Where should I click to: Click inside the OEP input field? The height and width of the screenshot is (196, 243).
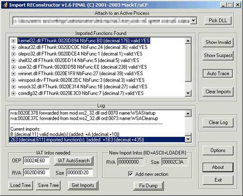tap(36, 161)
